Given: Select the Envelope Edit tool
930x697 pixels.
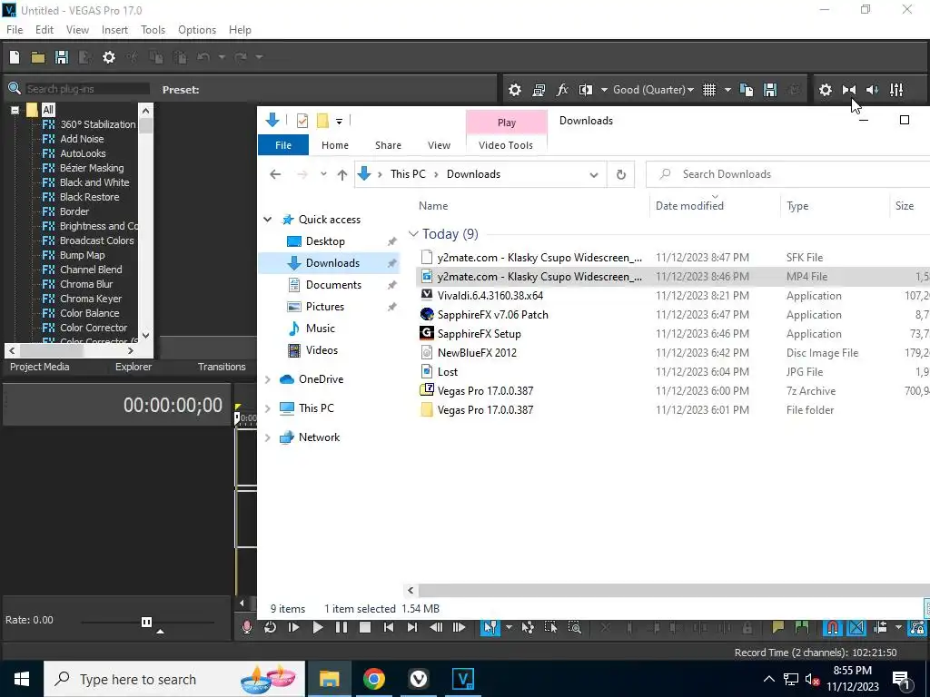Looking at the screenshot, I should pyautogui.click(x=528, y=627).
